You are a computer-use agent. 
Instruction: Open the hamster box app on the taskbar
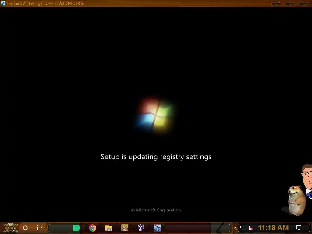pyautogui.click(x=125, y=228)
